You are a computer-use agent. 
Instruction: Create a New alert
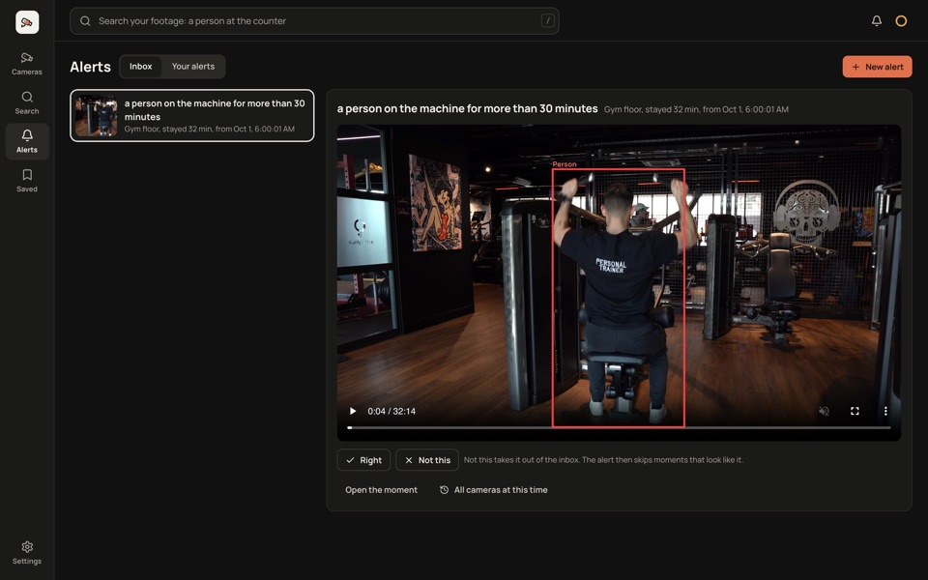pyautogui.click(x=877, y=67)
